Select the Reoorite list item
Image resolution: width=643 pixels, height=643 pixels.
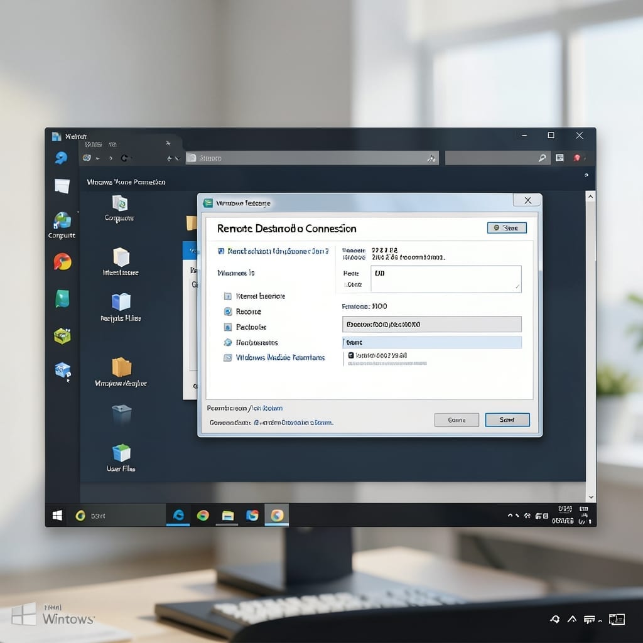[242, 311]
